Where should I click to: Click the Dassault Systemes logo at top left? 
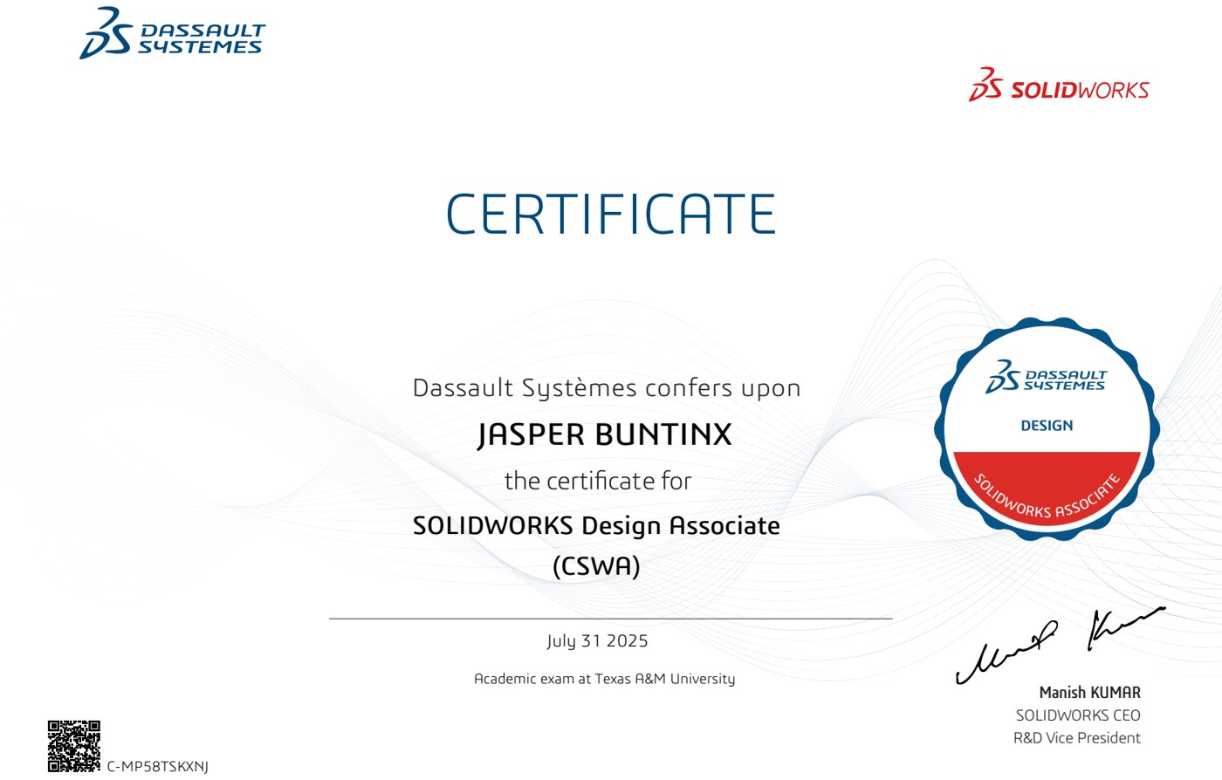172,33
